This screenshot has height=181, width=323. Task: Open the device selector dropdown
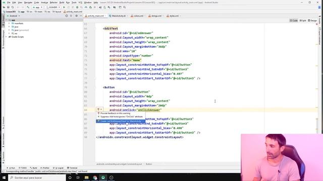(x=53, y=7)
